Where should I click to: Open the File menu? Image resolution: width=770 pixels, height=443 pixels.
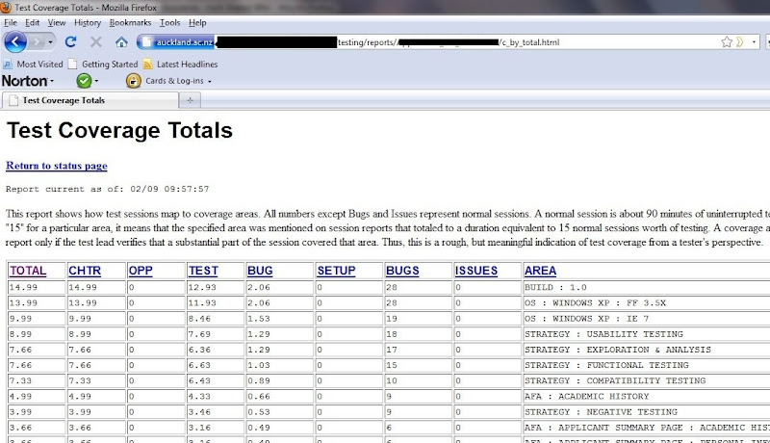click(x=11, y=22)
